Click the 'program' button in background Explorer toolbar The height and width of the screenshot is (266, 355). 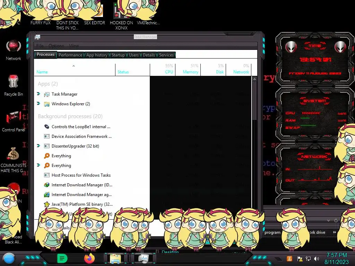(x=272, y=232)
